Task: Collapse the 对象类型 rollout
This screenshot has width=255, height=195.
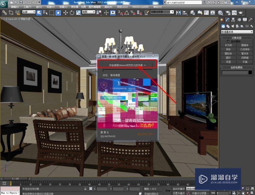Action: [x=237, y=38]
